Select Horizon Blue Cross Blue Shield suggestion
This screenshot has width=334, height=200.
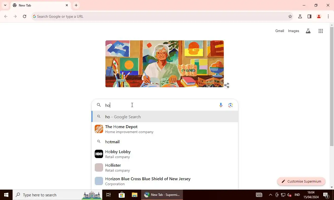point(165,181)
